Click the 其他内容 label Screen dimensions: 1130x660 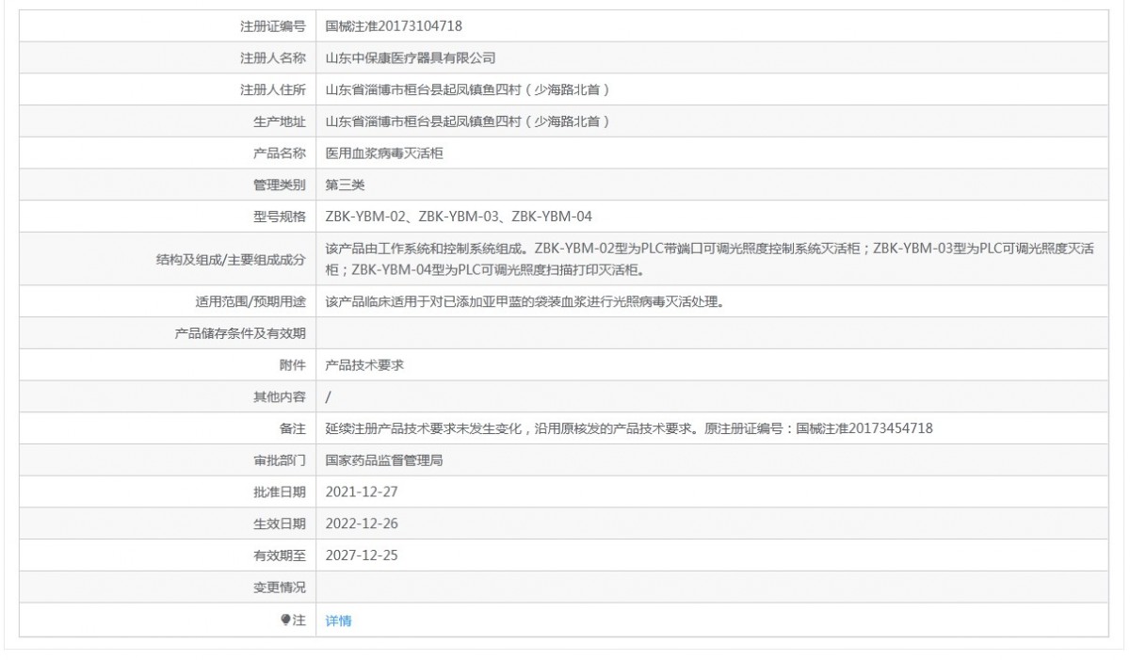pos(280,396)
